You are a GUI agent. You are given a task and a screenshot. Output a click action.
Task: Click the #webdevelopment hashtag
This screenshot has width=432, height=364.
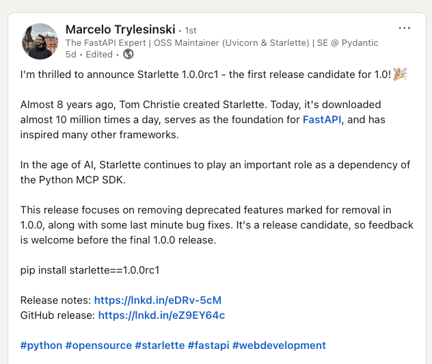279,346
